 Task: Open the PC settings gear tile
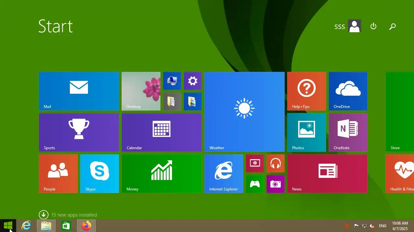coord(193,81)
